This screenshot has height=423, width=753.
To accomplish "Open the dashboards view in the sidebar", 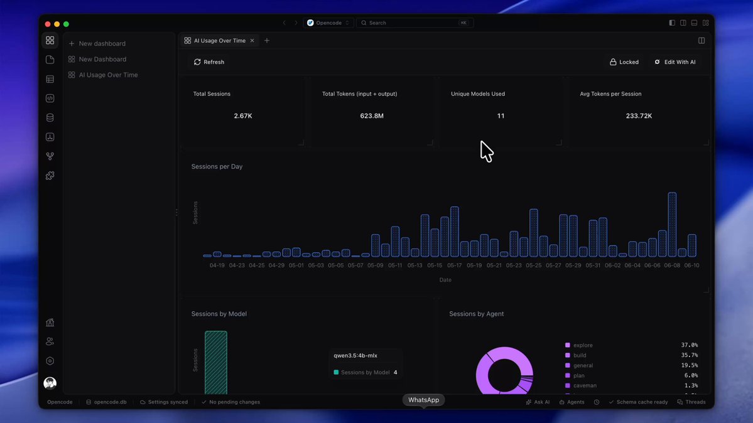I will point(50,41).
